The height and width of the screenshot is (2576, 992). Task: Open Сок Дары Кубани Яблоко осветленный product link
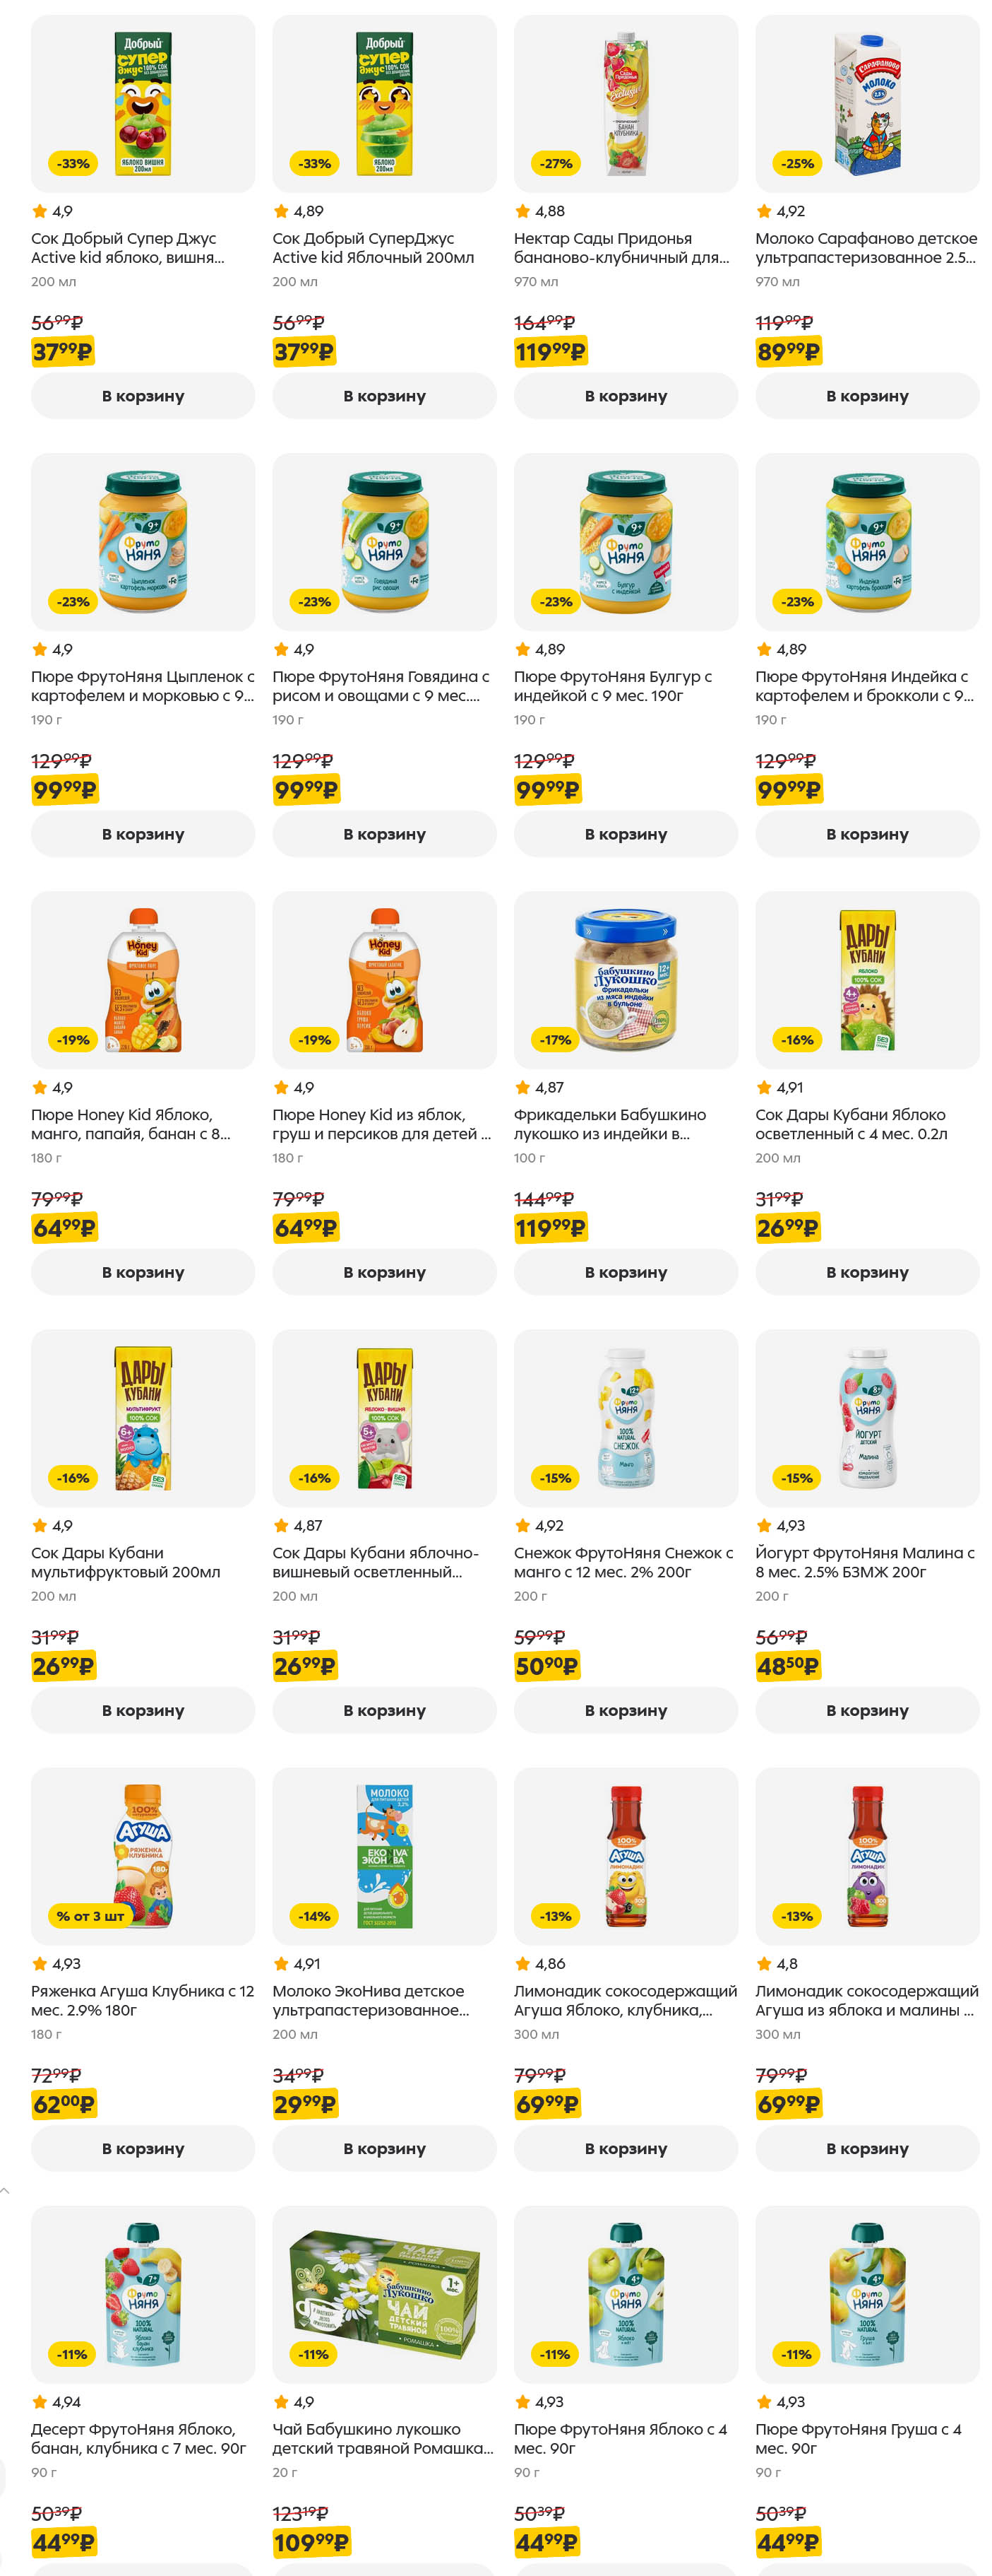(850, 1124)
